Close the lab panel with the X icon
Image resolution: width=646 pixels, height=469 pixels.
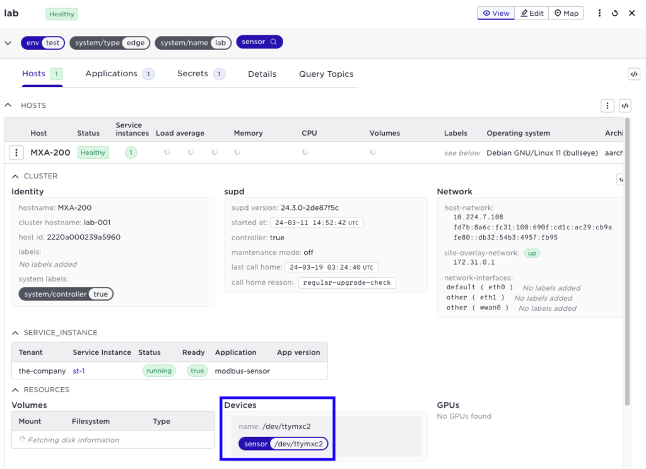tap(631, 13)
